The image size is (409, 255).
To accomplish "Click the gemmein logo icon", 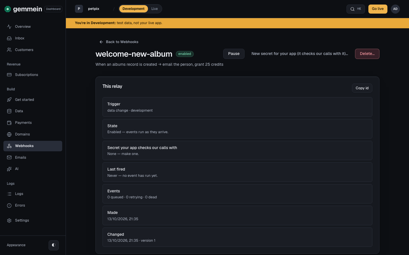I will click(x=8, y=9).
